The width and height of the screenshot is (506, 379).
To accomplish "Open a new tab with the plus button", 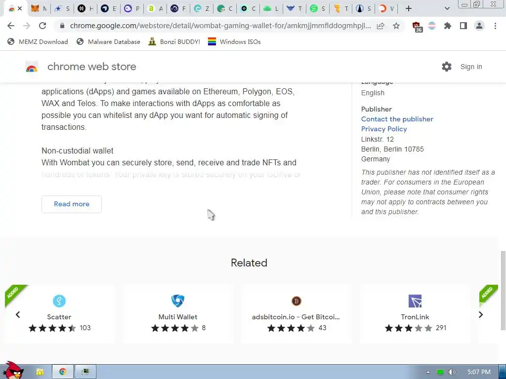I will [409, 9].
